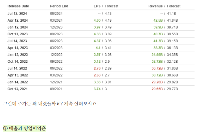
Task: Click the 09/2023 period end cell
Action: click(56, 34)
